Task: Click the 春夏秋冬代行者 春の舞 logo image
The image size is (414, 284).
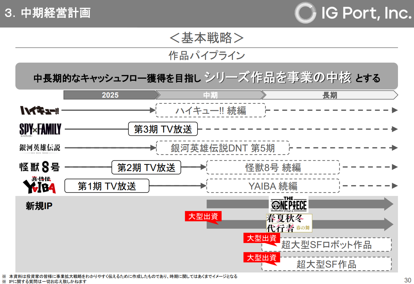Action: [289, 223]
